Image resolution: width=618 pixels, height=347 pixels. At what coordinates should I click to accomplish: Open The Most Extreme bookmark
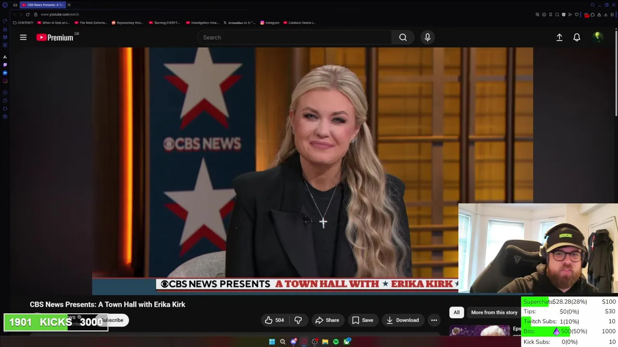pyautogui.click(x=90, y=23)
